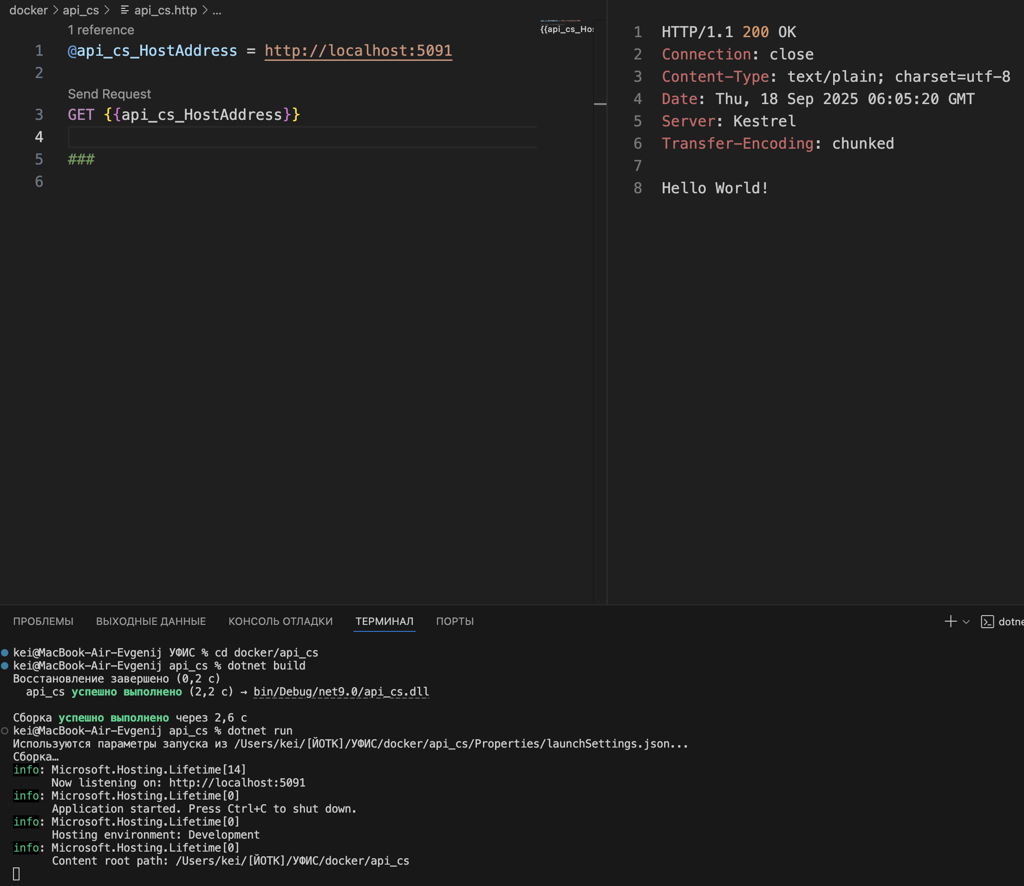This screenshot has width=1024, height=886.
Task: Click the bin/Debug/net9.0/api_cs.dll terminal link
Action: (x=341, y=692)
